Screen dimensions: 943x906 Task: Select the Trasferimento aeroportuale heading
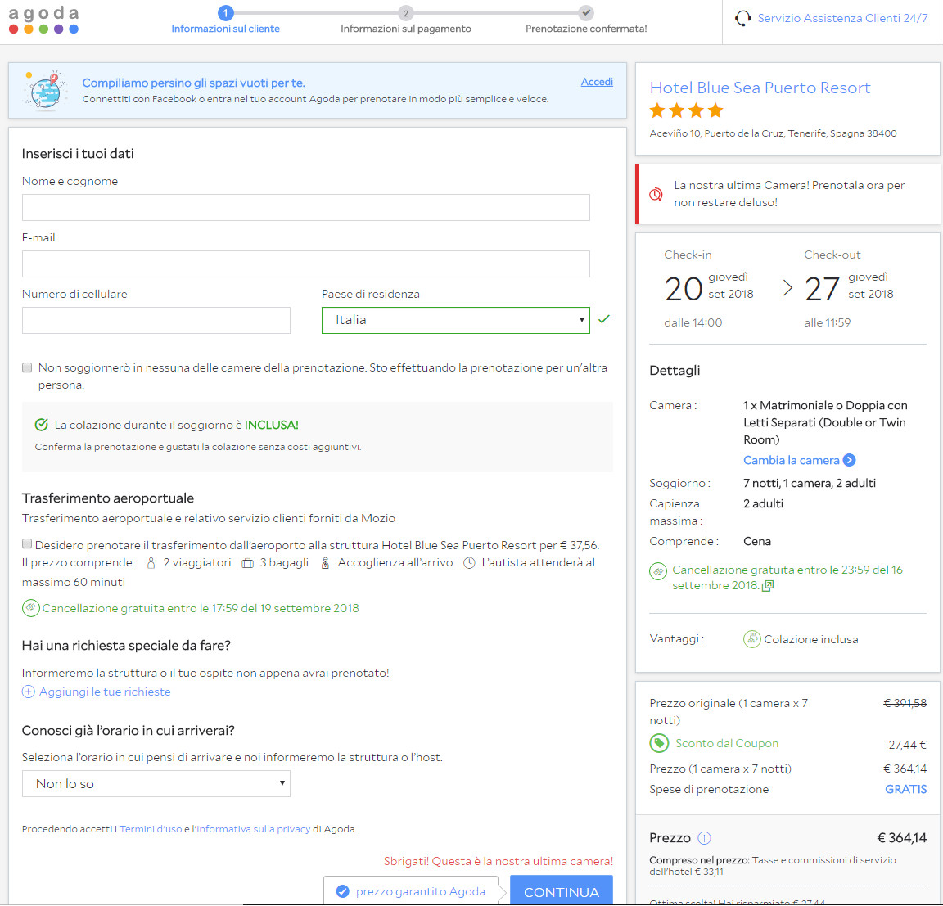[108, 498]
